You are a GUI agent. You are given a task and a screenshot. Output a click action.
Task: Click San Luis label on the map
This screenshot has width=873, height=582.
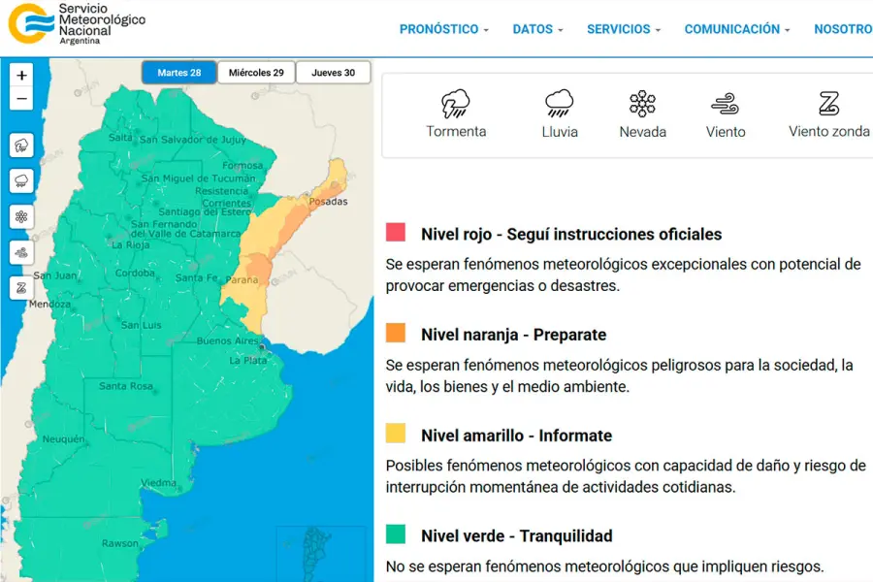coord(142,325)
